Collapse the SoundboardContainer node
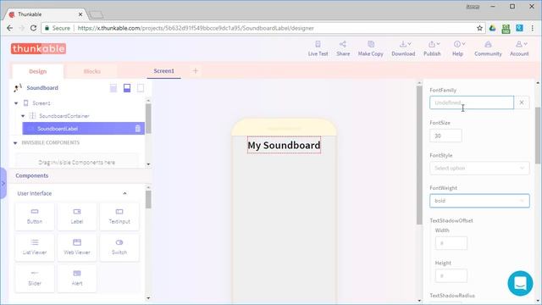This screenshot has width=542, height=305. click(x=23, y=116)
